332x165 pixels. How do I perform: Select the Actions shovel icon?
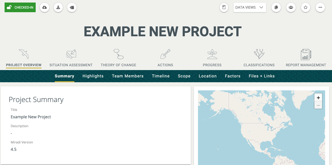click(165, 58)
